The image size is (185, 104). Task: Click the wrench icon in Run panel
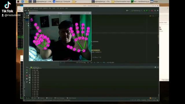click(27, 73)
